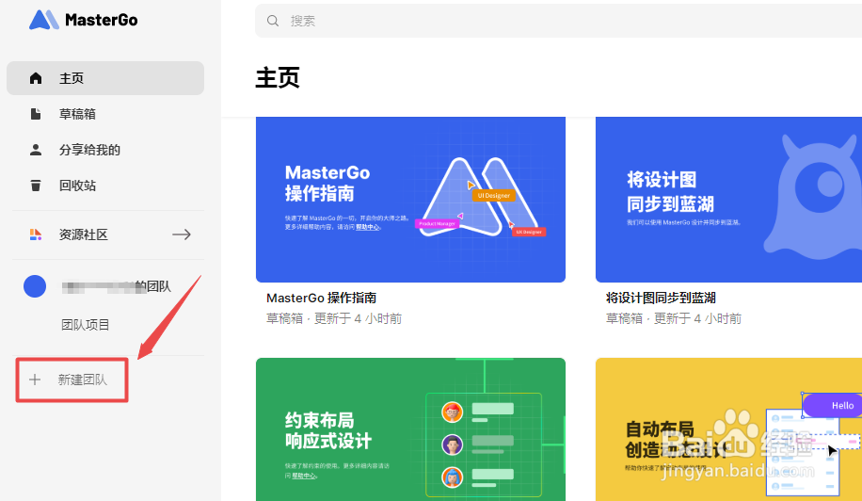
Task: Click the blue team avatar circle
Action: click(x=35, y=286)
